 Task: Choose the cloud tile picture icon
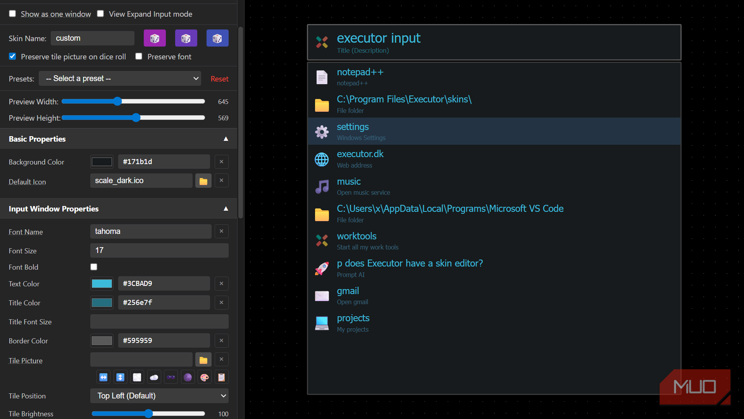tap(154, 377)
